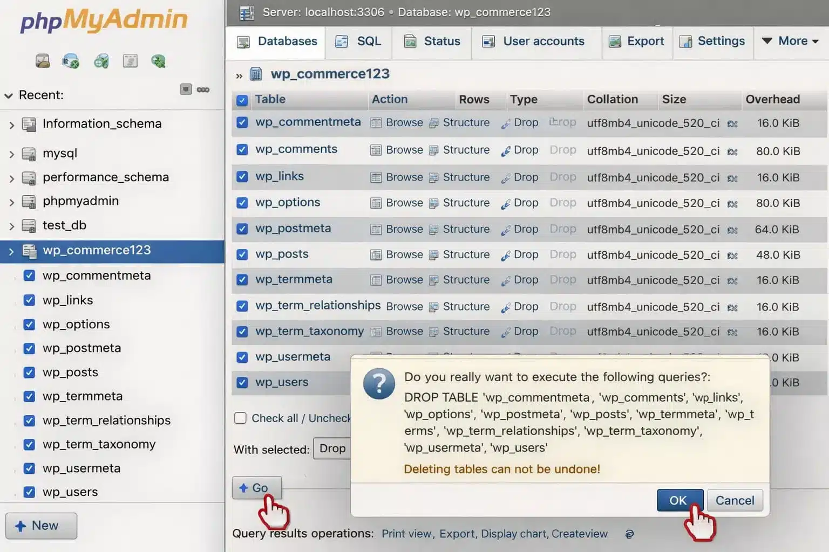Uncheck wp_links checkbox in sidebar tree
The image size is (829, 552).
coord(30,300)
